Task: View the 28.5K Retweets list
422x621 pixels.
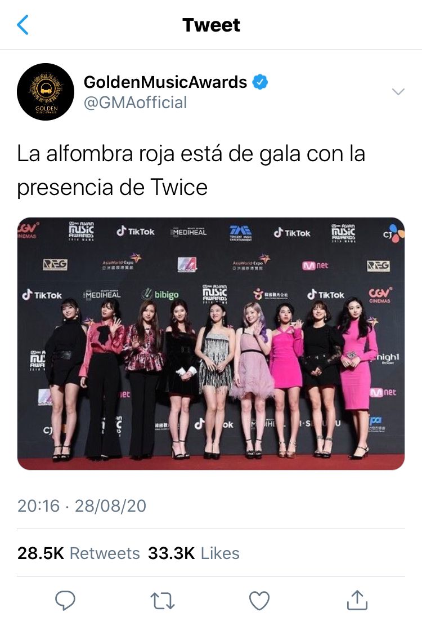Action: [78, 553]
